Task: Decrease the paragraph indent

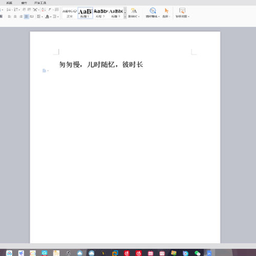Action: coord(24,10)
